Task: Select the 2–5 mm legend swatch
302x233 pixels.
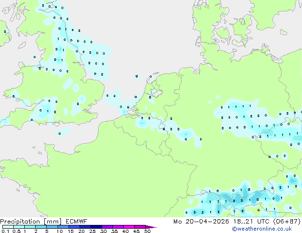Action: (41, 227)
